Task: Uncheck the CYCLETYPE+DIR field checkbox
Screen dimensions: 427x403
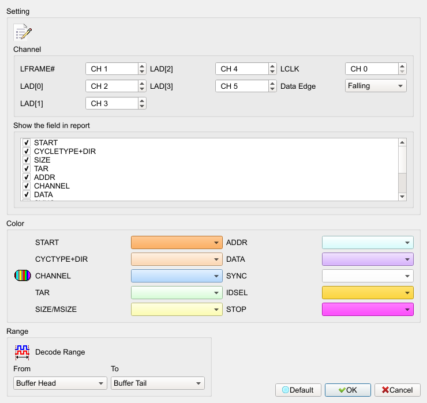Action: pos(27,151)
